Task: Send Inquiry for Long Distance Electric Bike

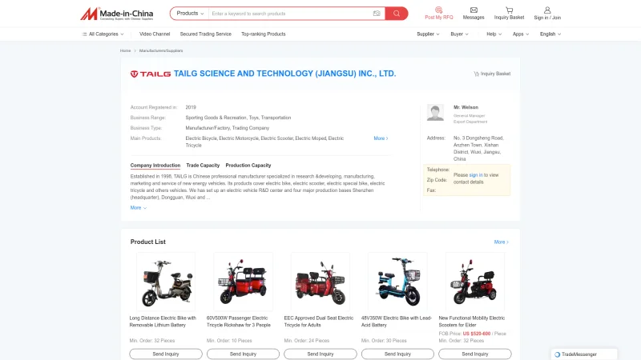Action: pos(166,354)
